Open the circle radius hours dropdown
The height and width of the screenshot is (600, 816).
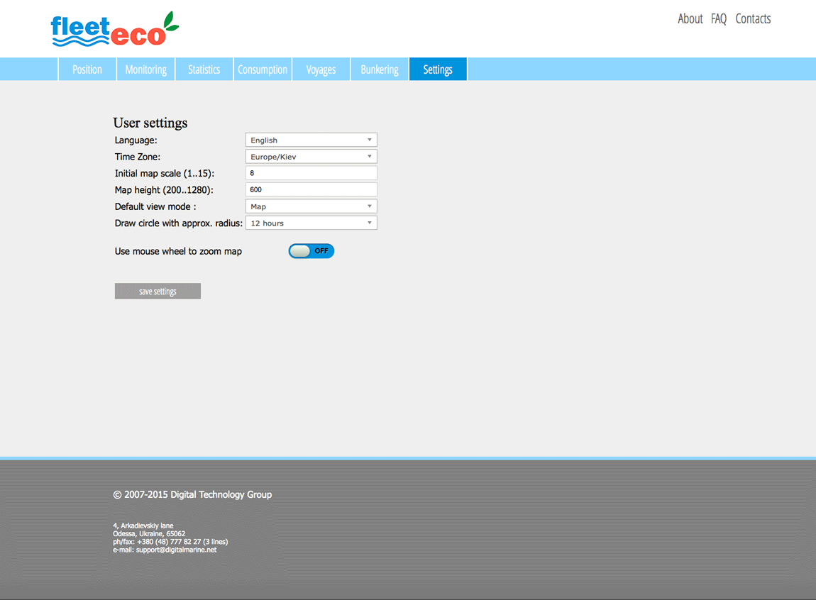(311, 223)
